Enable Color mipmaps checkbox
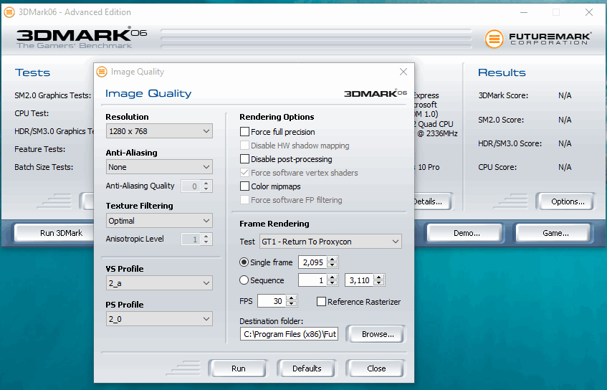This screenshot has width=607, height=390. [x=244, y=186]
